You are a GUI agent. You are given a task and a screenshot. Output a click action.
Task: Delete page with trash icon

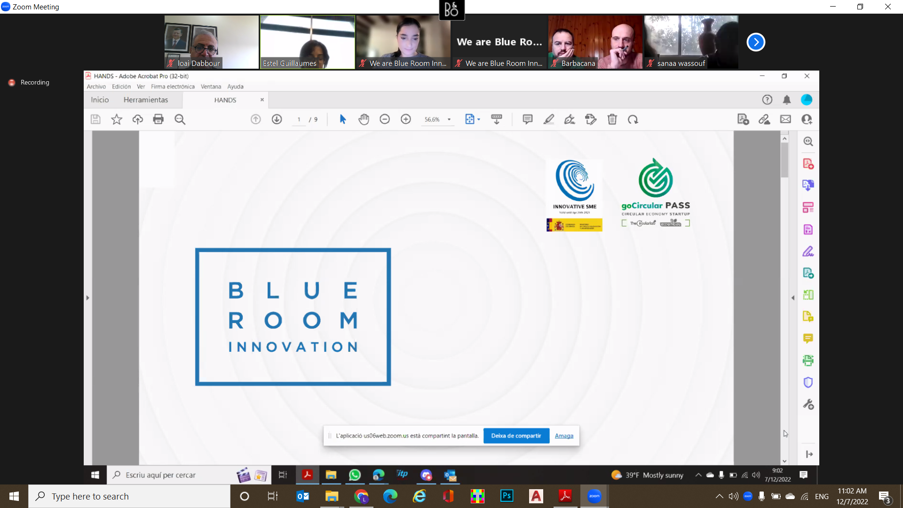[x=612, y=119]
